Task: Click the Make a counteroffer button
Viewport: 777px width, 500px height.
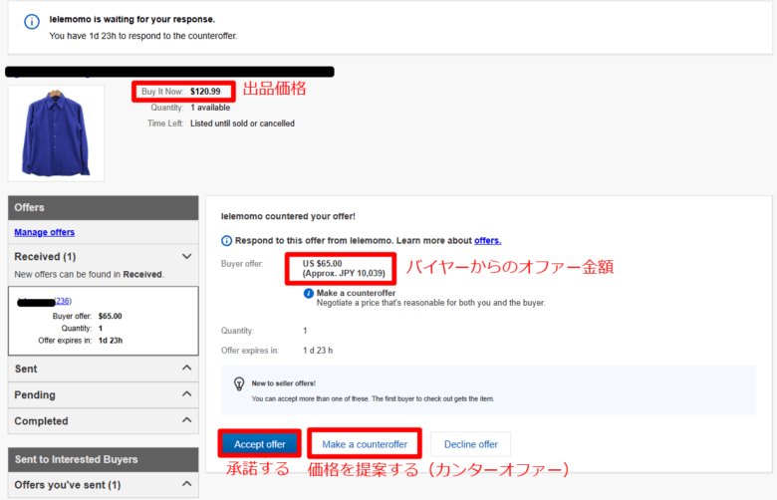Action: click(x=365, y=444)
